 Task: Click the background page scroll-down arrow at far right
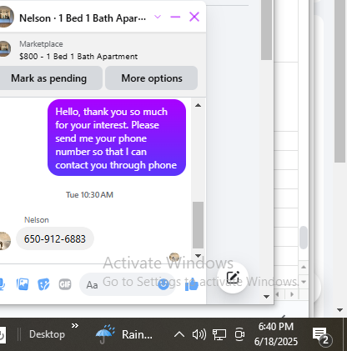coord(339,310)
